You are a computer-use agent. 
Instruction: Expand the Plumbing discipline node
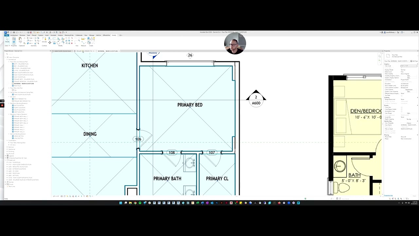(7, 151)
